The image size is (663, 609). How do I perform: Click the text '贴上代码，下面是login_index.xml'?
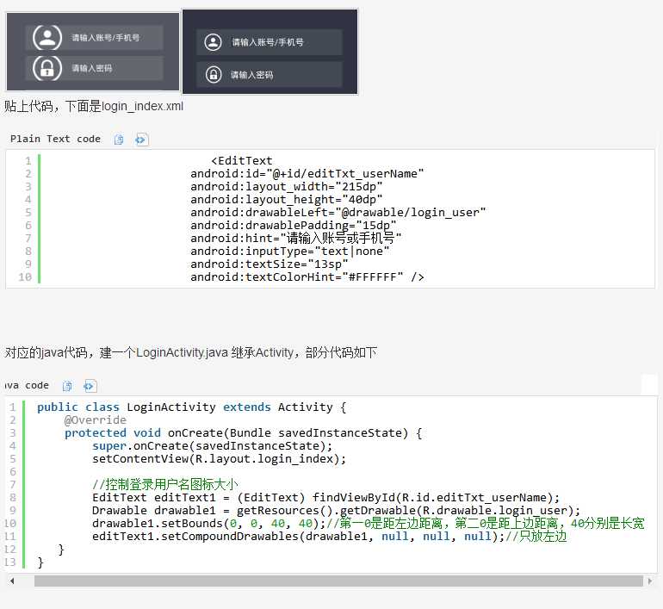tap(94, 106)
